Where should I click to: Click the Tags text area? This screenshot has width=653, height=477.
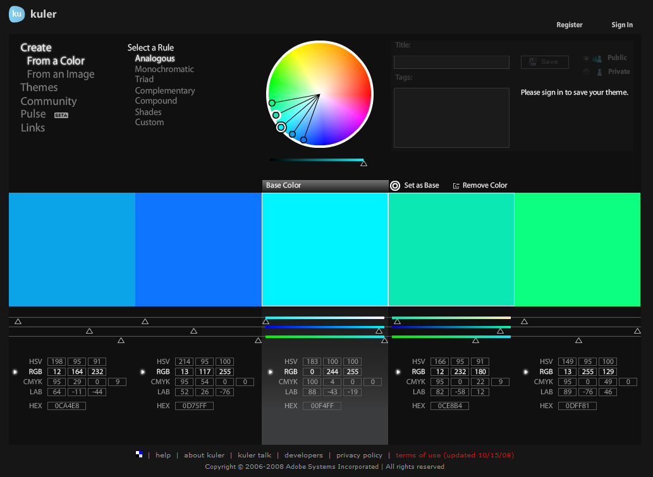[x=451, y=118]
